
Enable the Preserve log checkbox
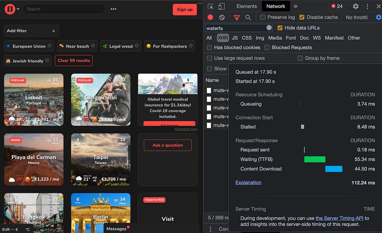(x=263, y=17)
